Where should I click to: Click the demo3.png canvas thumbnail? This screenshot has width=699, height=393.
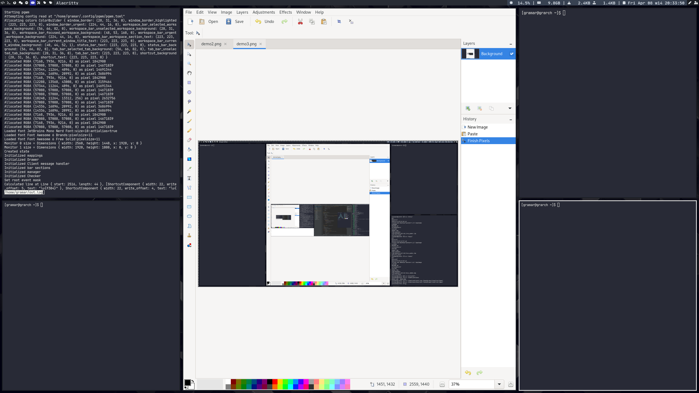246,44
